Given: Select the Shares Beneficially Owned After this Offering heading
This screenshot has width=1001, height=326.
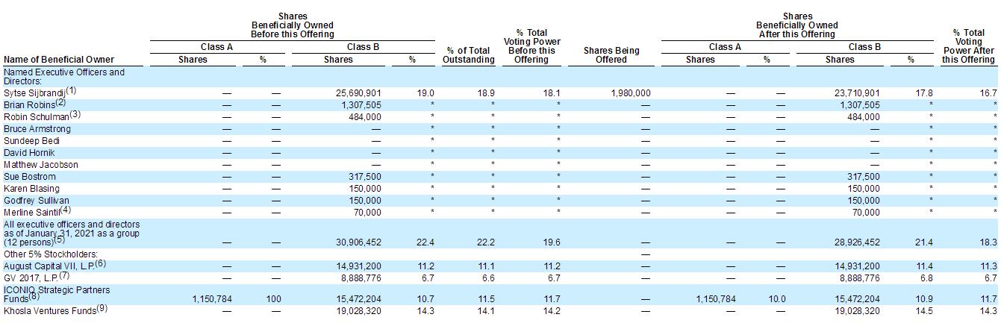Looking at the screenshot, I should tap(799, 25).
